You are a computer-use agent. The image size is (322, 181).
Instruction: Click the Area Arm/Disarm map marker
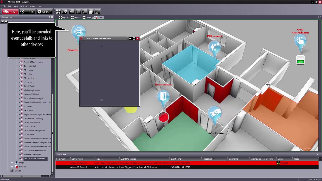point(300,41)
